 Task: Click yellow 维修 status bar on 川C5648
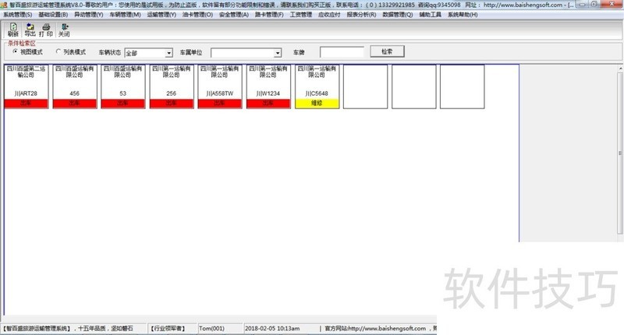[x=317, y=103]
